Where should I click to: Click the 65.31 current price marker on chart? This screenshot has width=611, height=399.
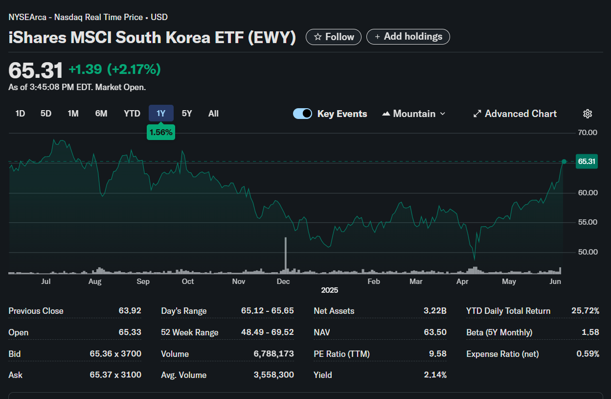click(x=587, y=162)
